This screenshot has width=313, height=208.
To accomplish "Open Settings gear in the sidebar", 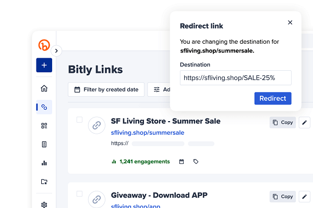I will pyautogui.click(x=44, y=204).
